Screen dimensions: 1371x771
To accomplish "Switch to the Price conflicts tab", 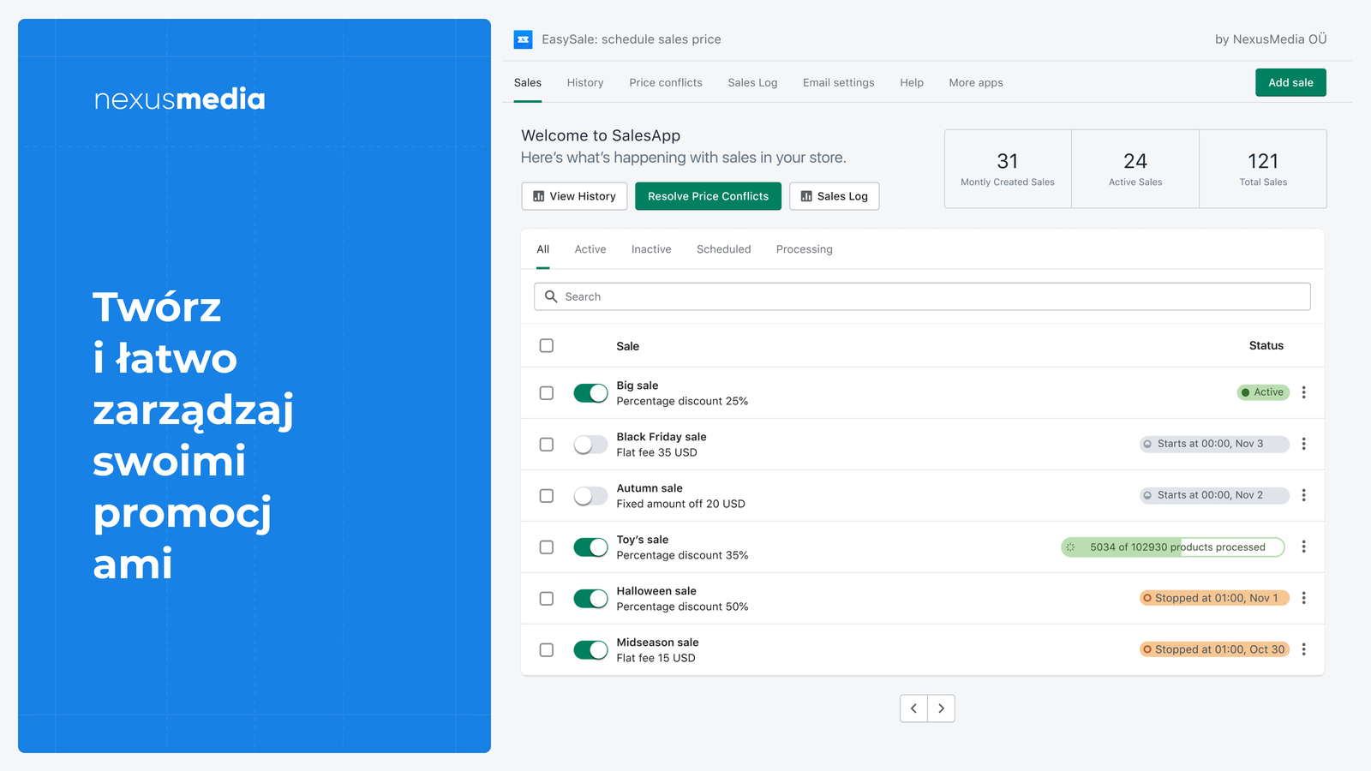I will tap(666, 83).
